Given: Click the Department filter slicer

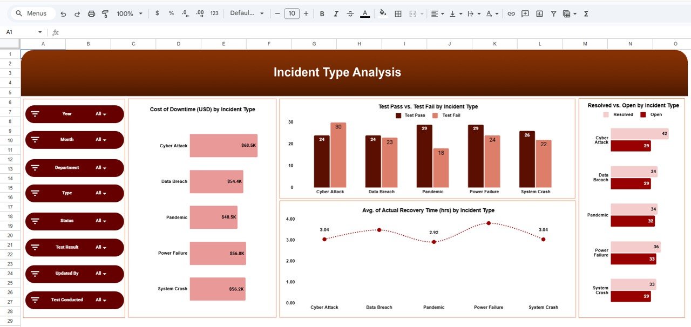Looking at the screenshot, I should (x=74, y=168).
